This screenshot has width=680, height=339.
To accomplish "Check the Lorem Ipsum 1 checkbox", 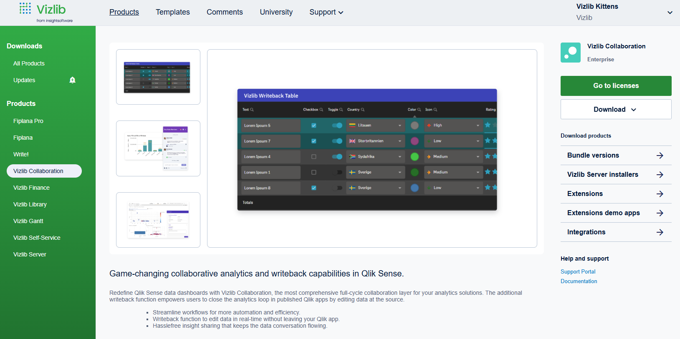I will [314, 172].
